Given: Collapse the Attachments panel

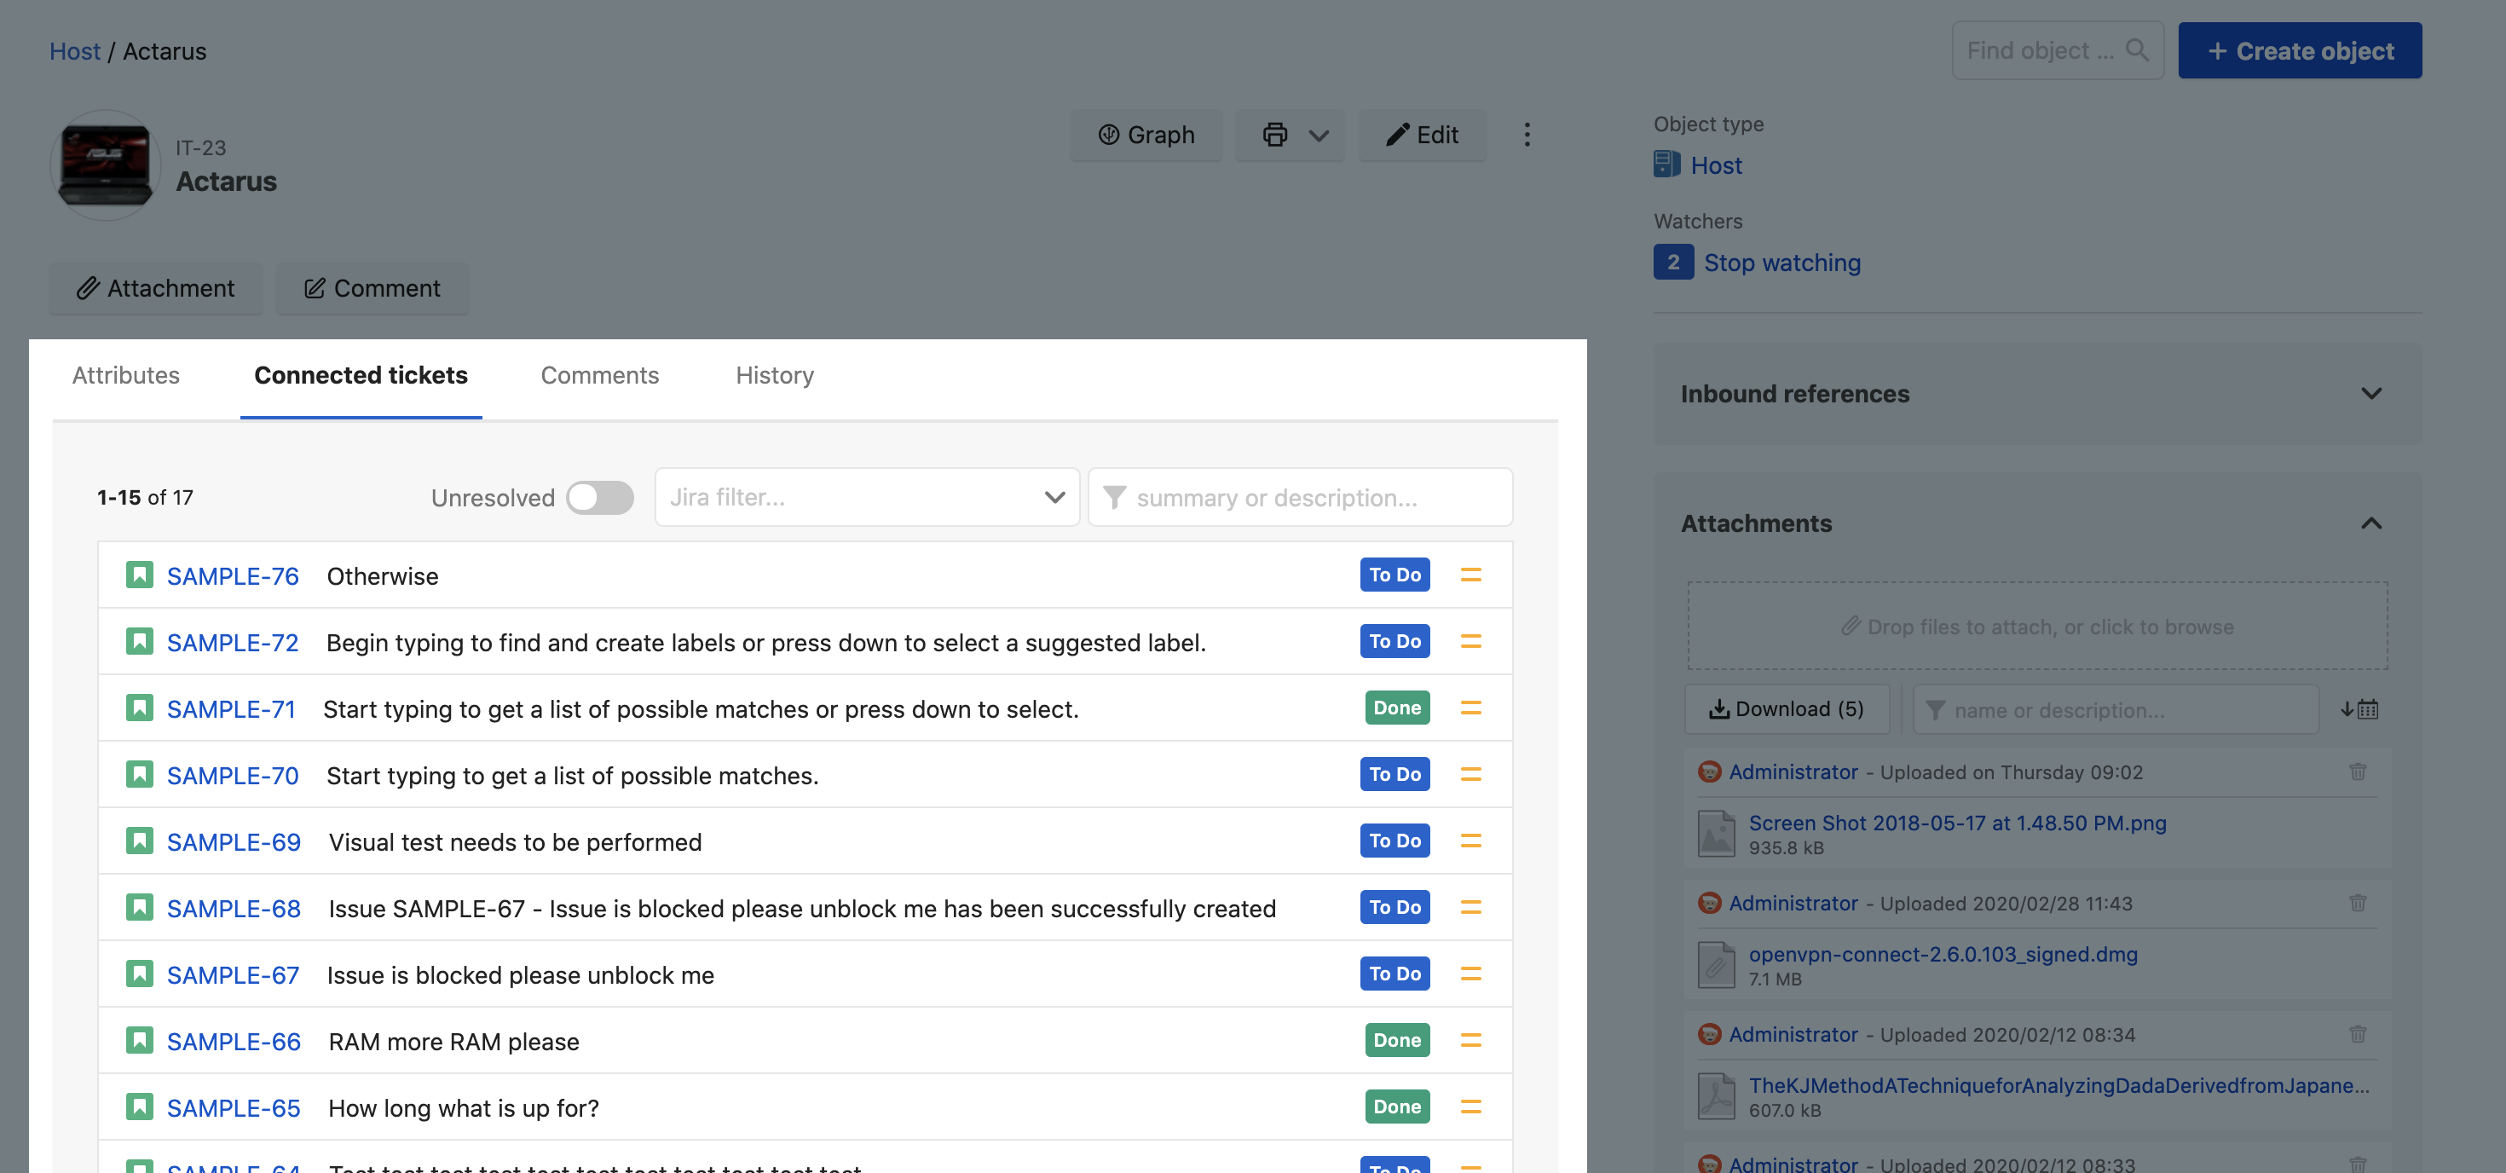Looking at the screenshot, I should pyautogui.click(x=2370, y=523).
